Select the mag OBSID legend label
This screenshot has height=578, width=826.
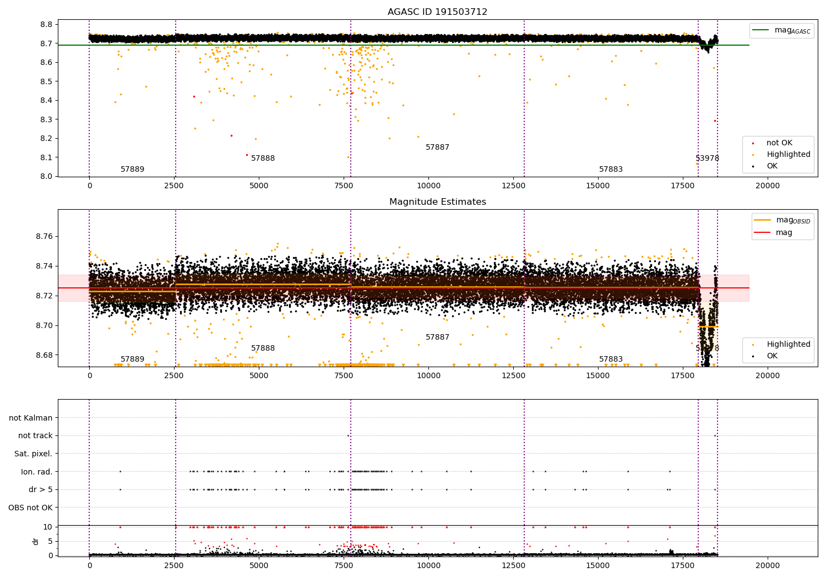click(793, 220)
